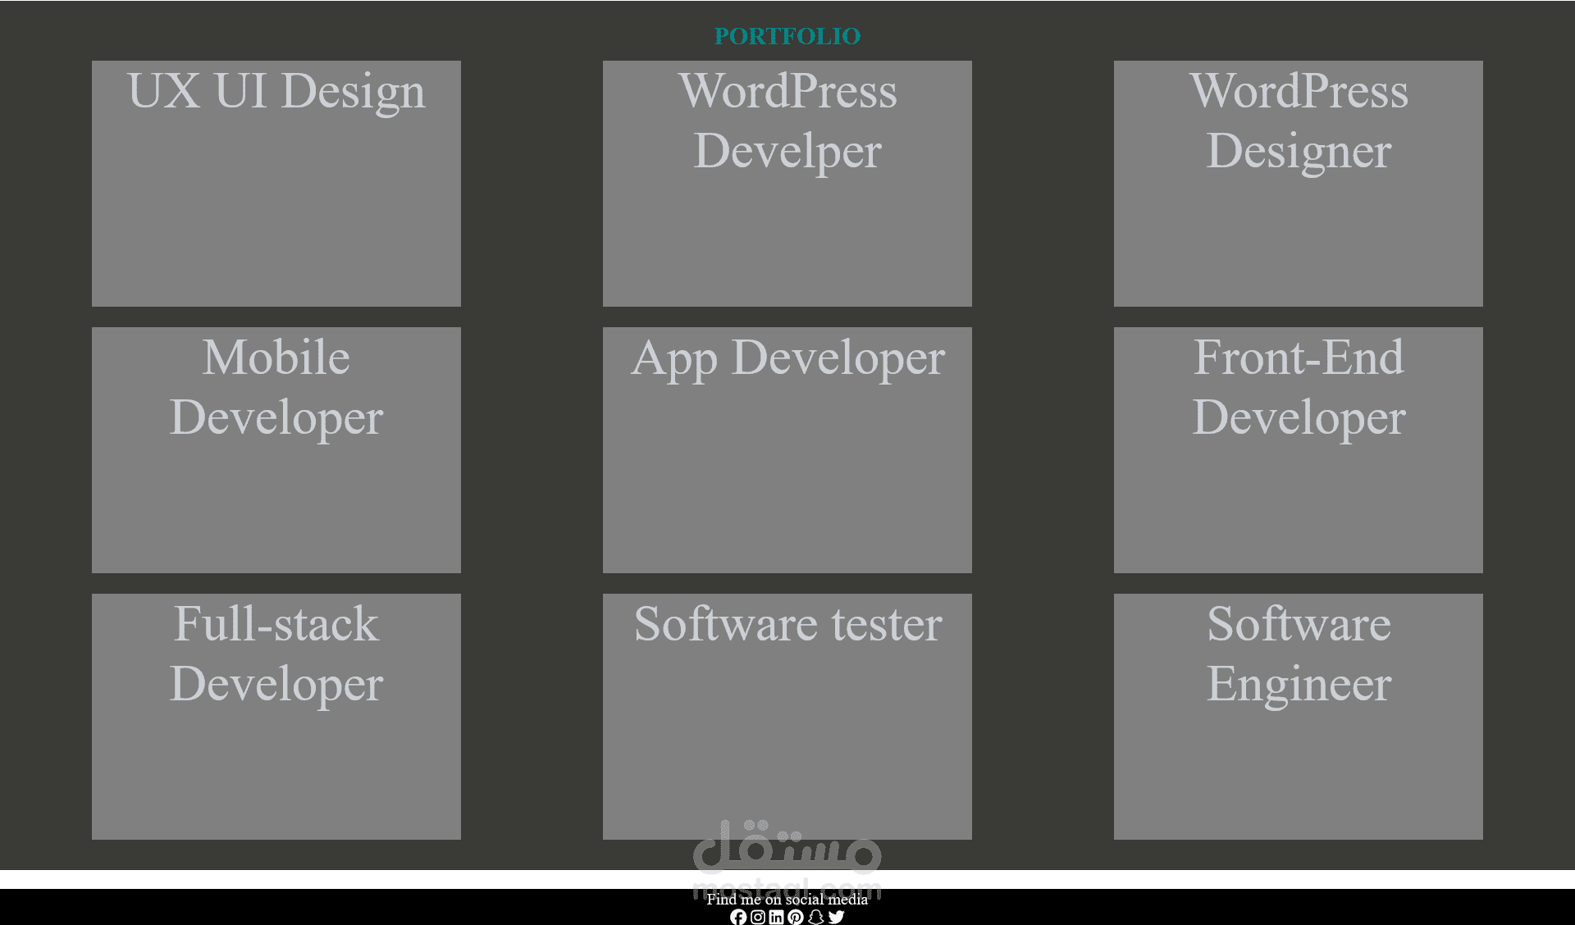Open the Instagram social icon
The width and height of the screenshot is (1575, 925).
point(758,917)
